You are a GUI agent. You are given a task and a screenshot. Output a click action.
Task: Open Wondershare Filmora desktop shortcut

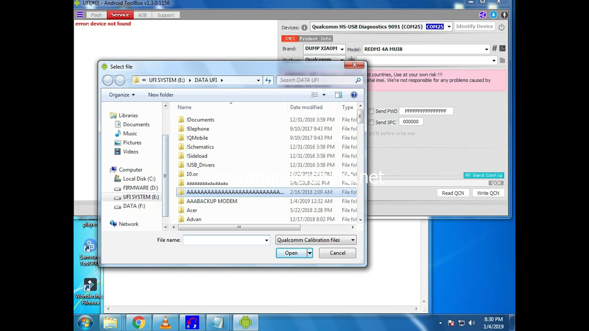coord(90,291)
